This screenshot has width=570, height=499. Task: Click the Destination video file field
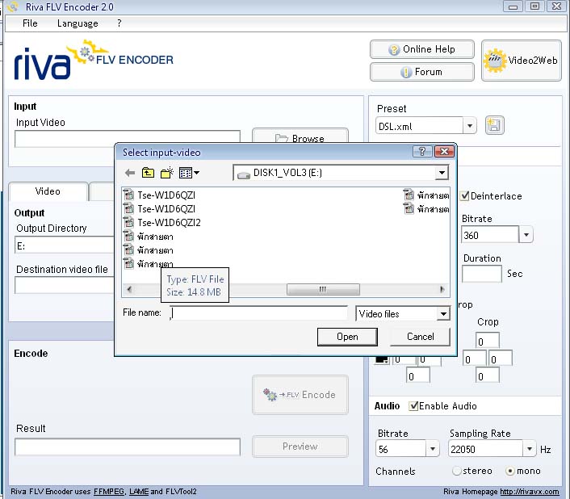click(x=65, y=285)
